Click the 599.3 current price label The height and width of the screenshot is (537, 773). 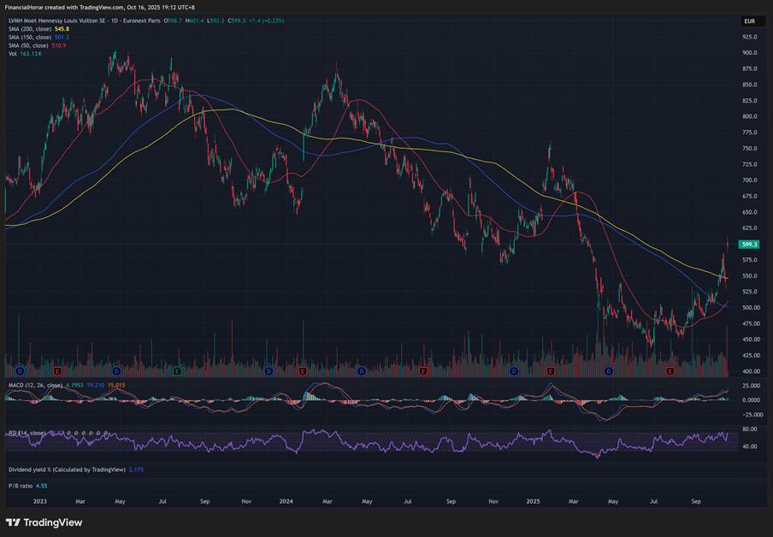[750, 244]
